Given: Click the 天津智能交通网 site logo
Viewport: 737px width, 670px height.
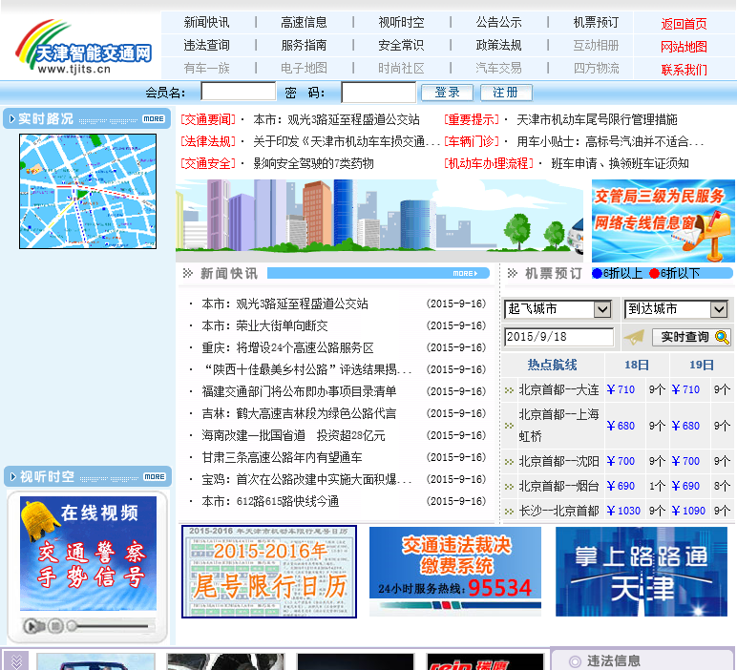Looking at the screenshot, I should click(x=84, y=47).
